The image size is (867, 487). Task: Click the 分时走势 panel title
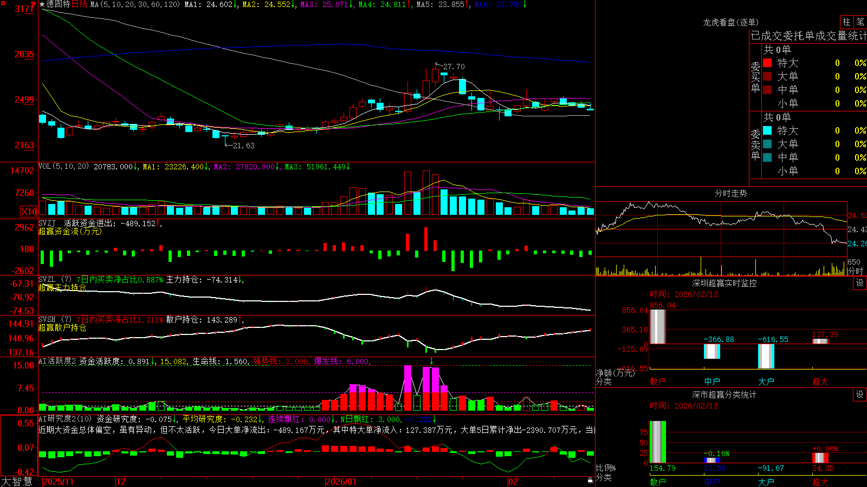click(730, 193)
